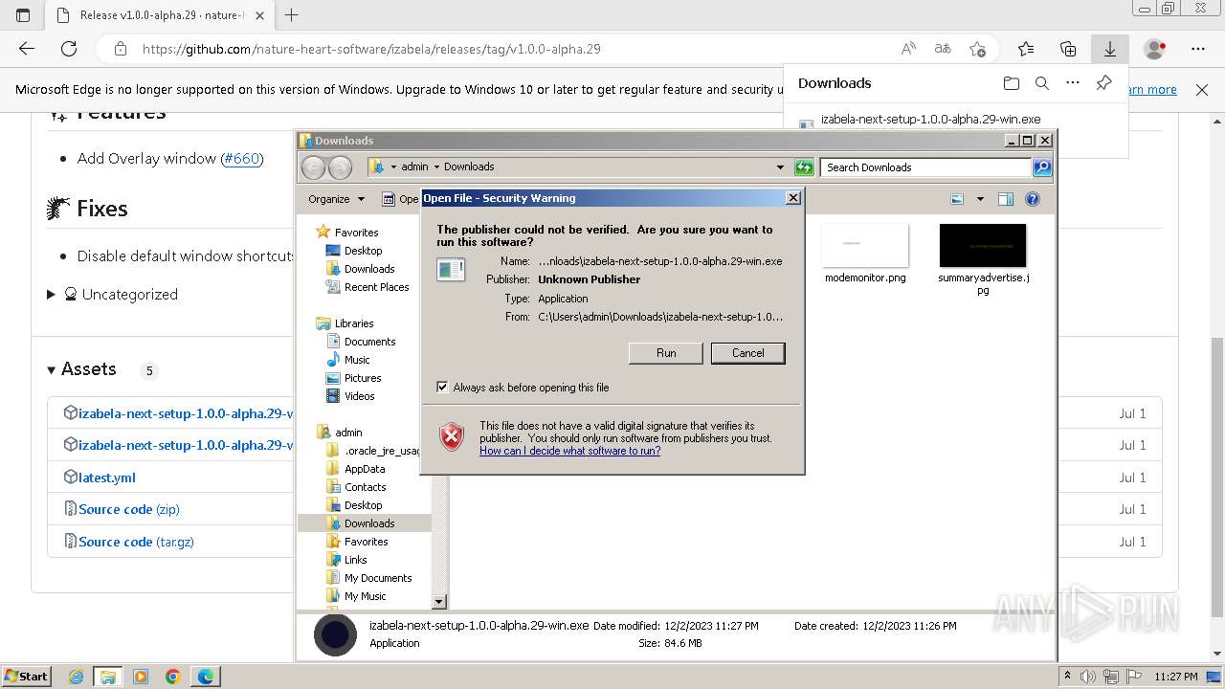The image size is (1225, 689).
Task: Download Source code (zip)
Action: pyautogui.click(x=128, y=509)
